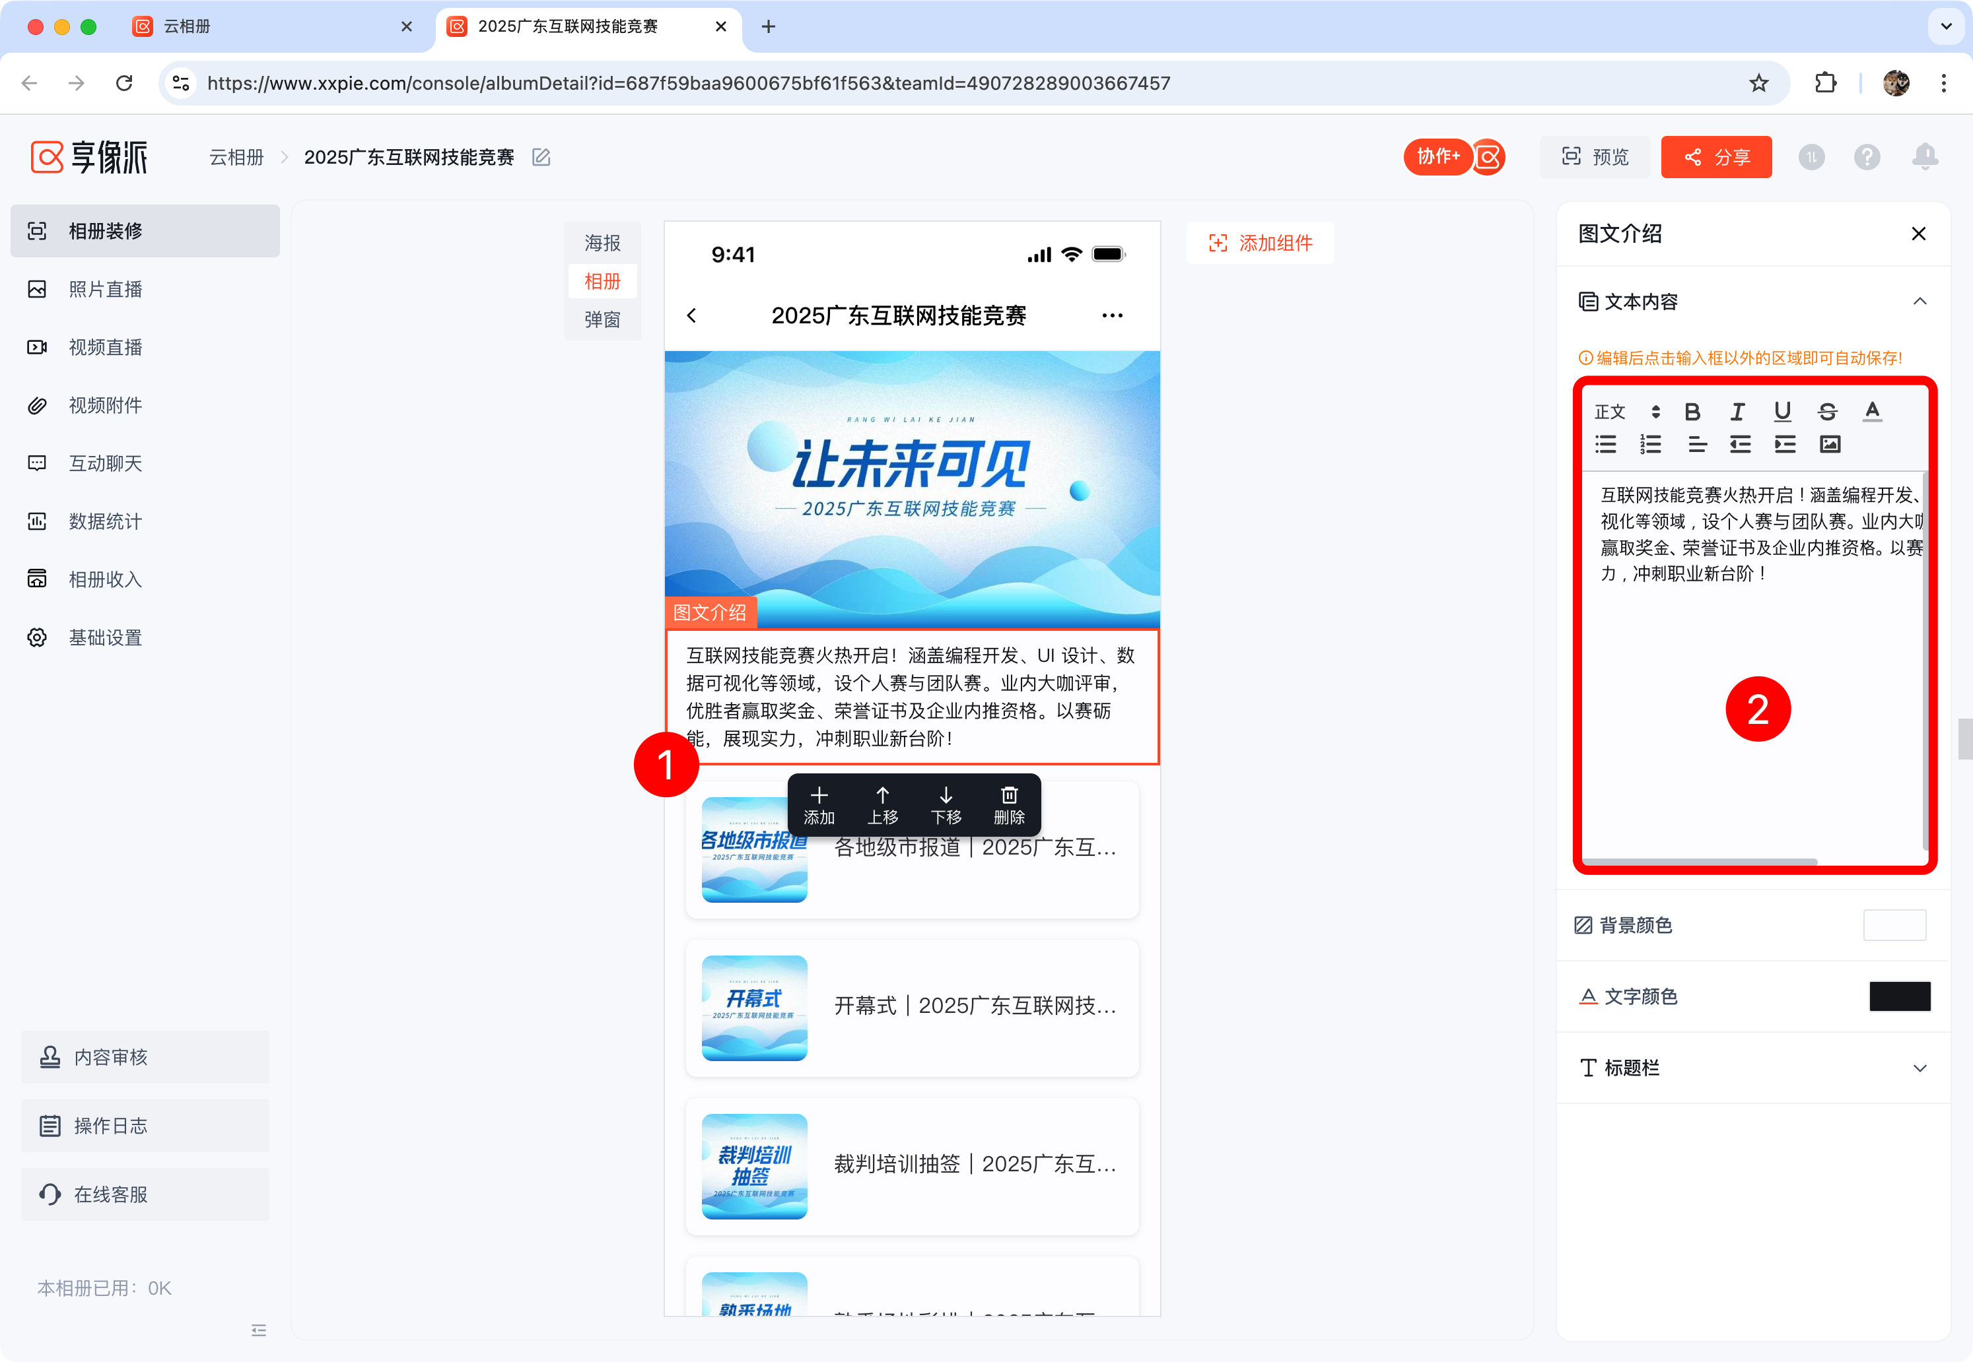Apply italic formatting to text

coord(1737,412)
